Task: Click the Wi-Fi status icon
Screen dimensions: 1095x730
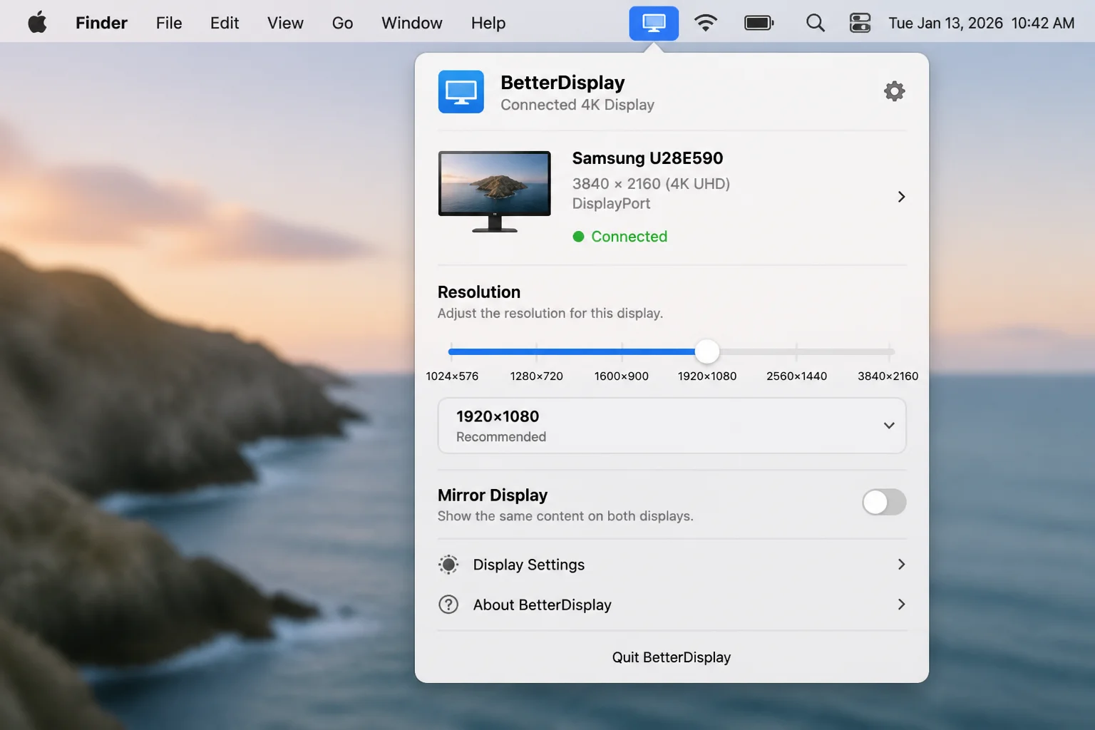Action: (705, 23)
